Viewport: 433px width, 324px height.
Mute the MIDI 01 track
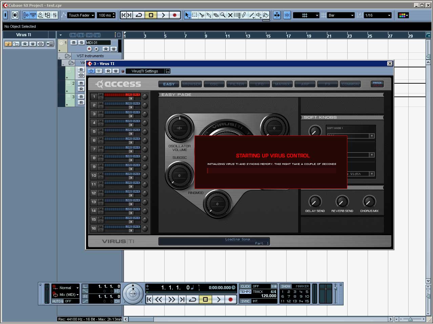click(x=74, y=43)
